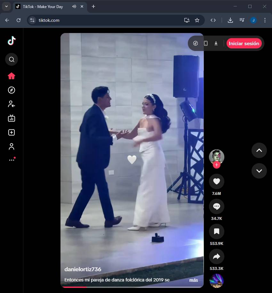Open the Following users icon
Image resolution: width=272 pixels, height=293 pixels.
coord(12,104)
